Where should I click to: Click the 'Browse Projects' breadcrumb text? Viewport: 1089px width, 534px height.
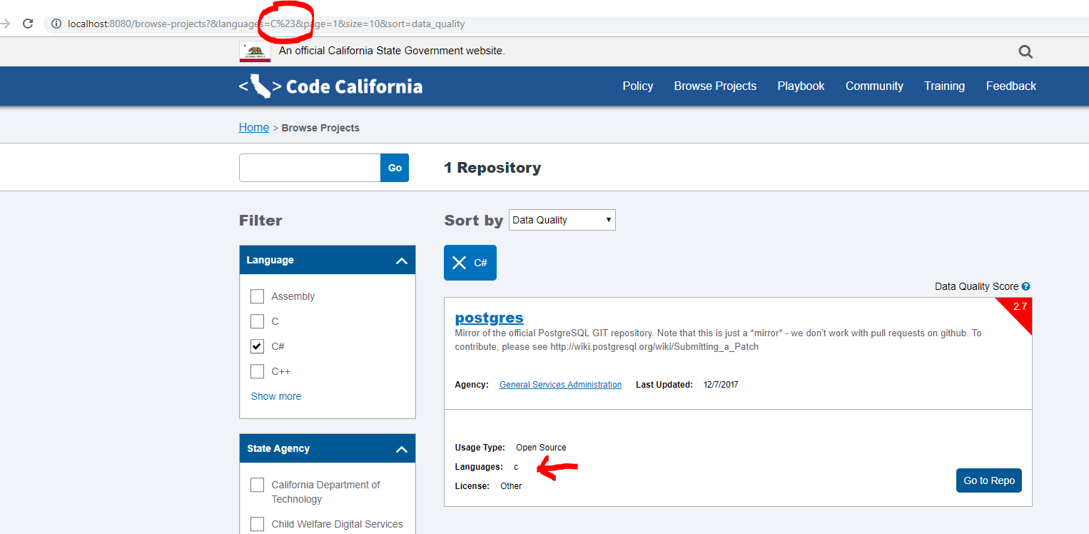(320, 128)
